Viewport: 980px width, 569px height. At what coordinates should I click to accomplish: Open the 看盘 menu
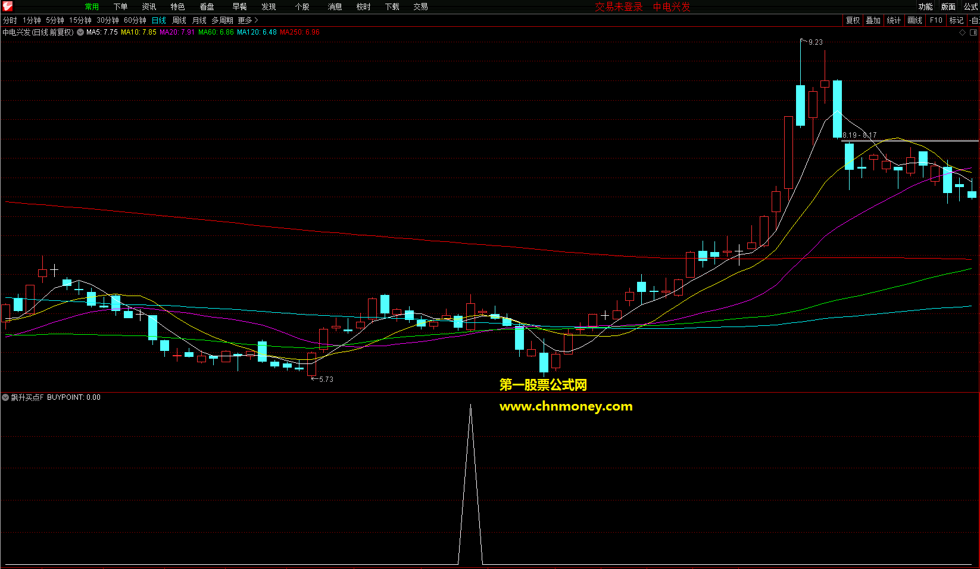click(x=207, y=7)
